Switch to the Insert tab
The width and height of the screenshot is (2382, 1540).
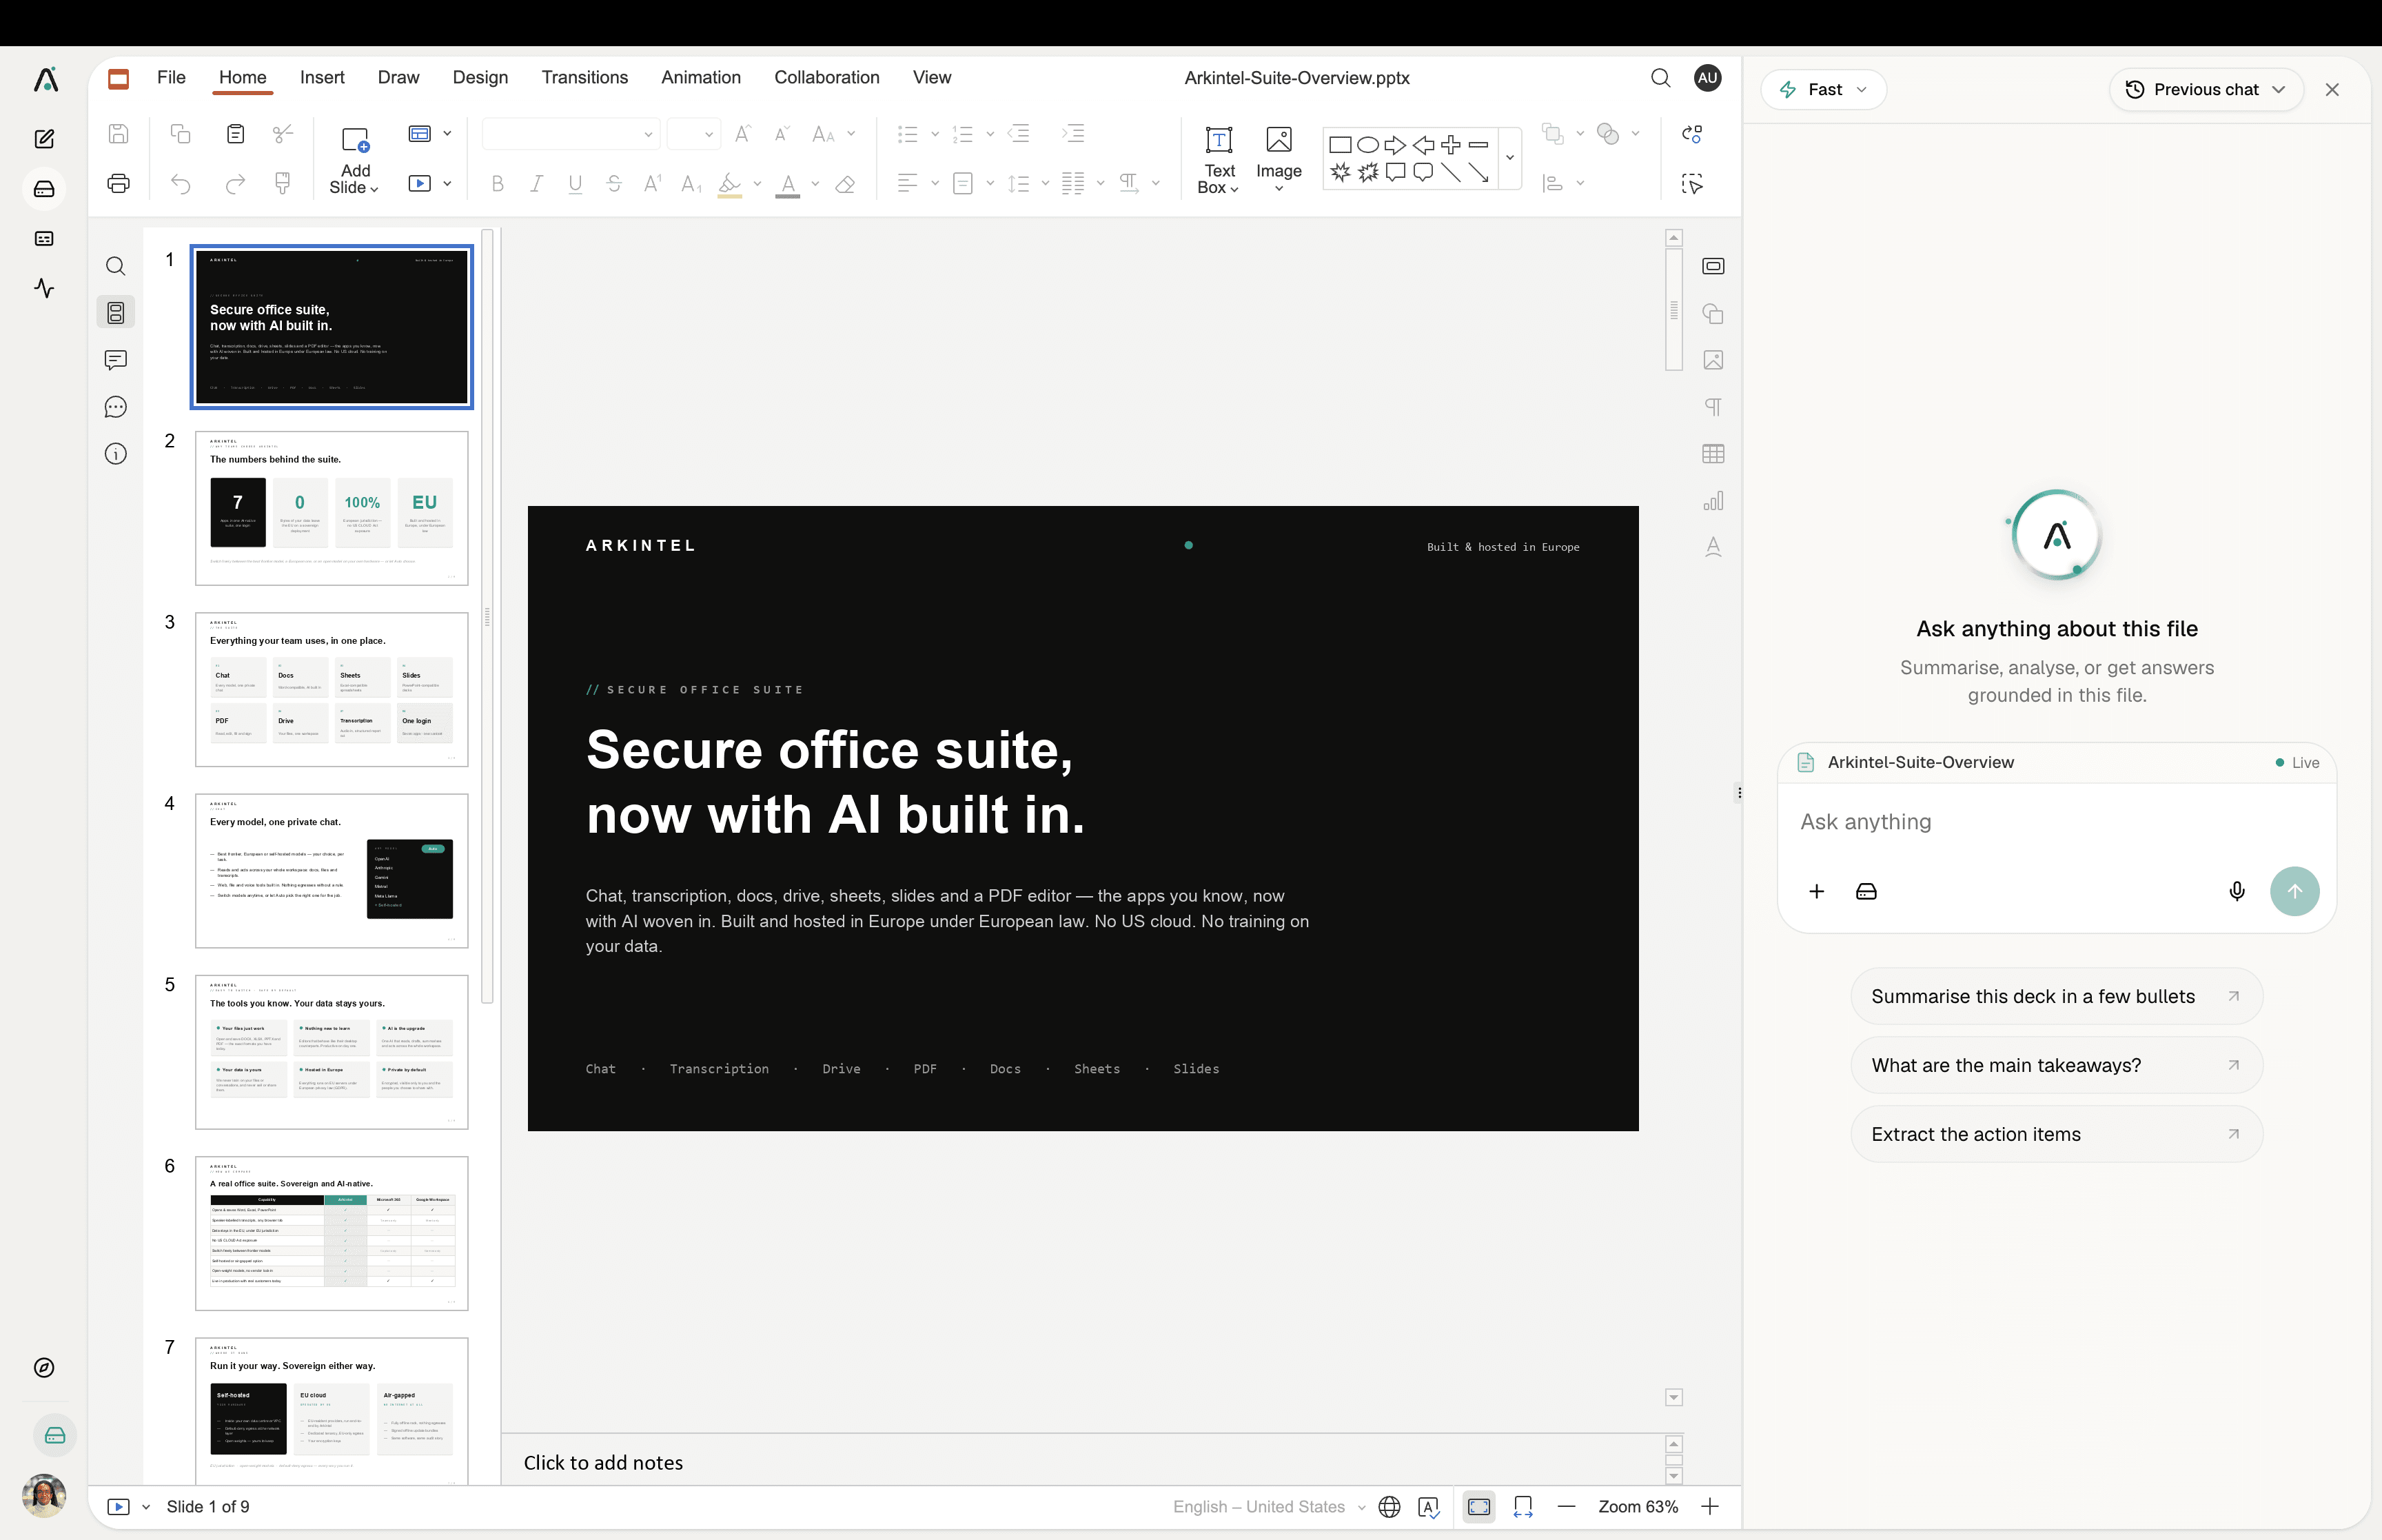[322, 78]
